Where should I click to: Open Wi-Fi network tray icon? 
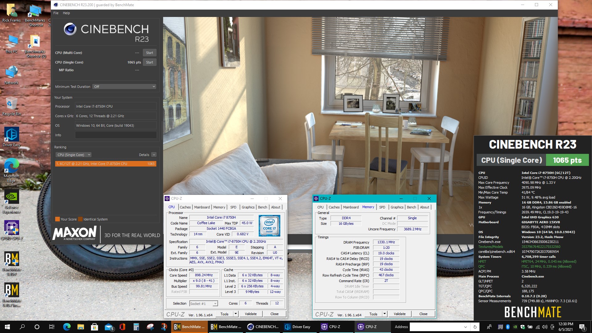pyautogui.click(x=537, y=327)
